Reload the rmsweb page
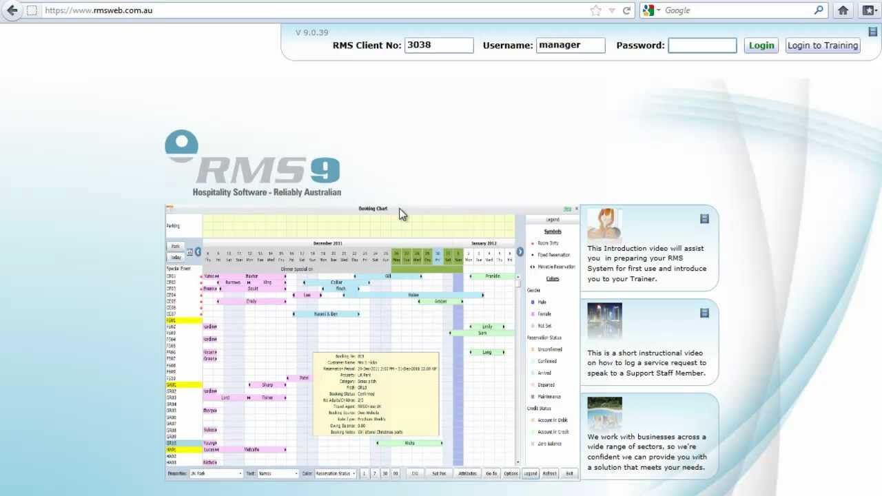 click(x=626, y=10)
